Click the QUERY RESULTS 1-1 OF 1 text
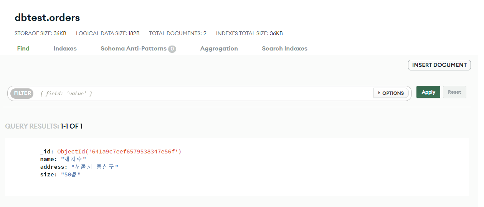 [x=44, y=126]
